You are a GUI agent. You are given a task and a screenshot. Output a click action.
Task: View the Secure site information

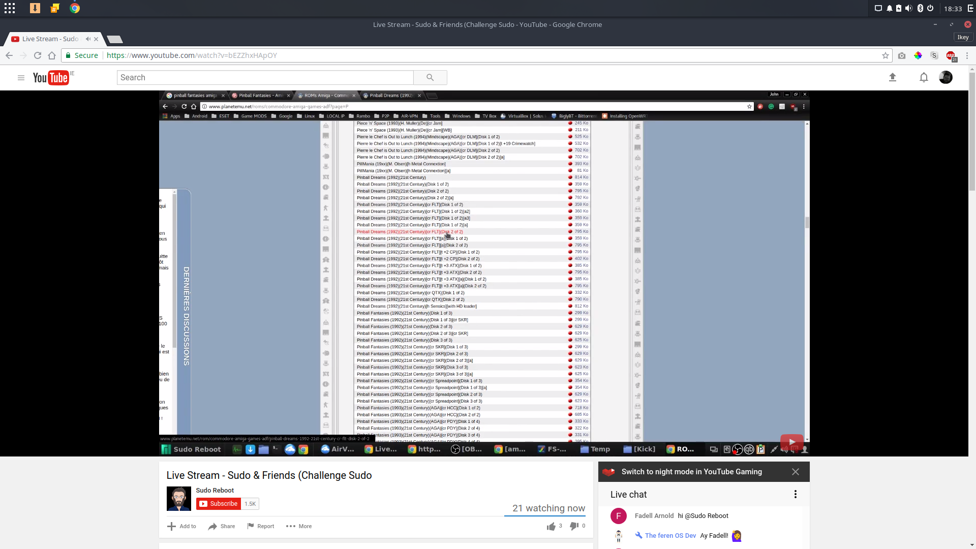click(82, 55)
